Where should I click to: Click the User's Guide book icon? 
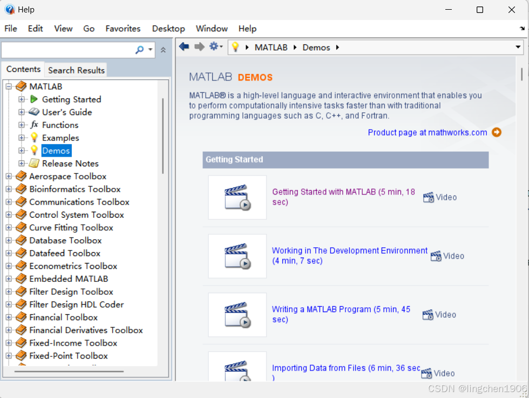tap(33, 112)
